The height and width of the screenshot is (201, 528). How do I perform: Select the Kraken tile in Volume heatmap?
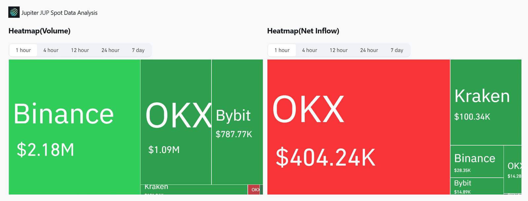[x=194, y=189]
